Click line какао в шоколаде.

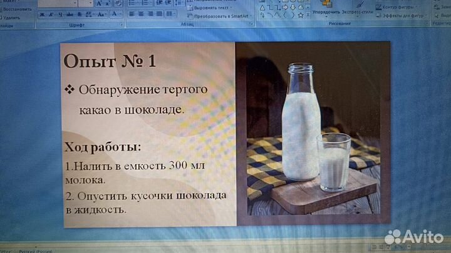click(x=132, y=109)
